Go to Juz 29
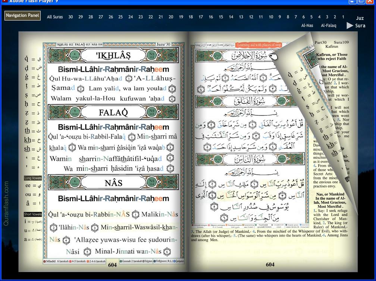376x281 pixels. pyautogui.click(x=81, y=17)
